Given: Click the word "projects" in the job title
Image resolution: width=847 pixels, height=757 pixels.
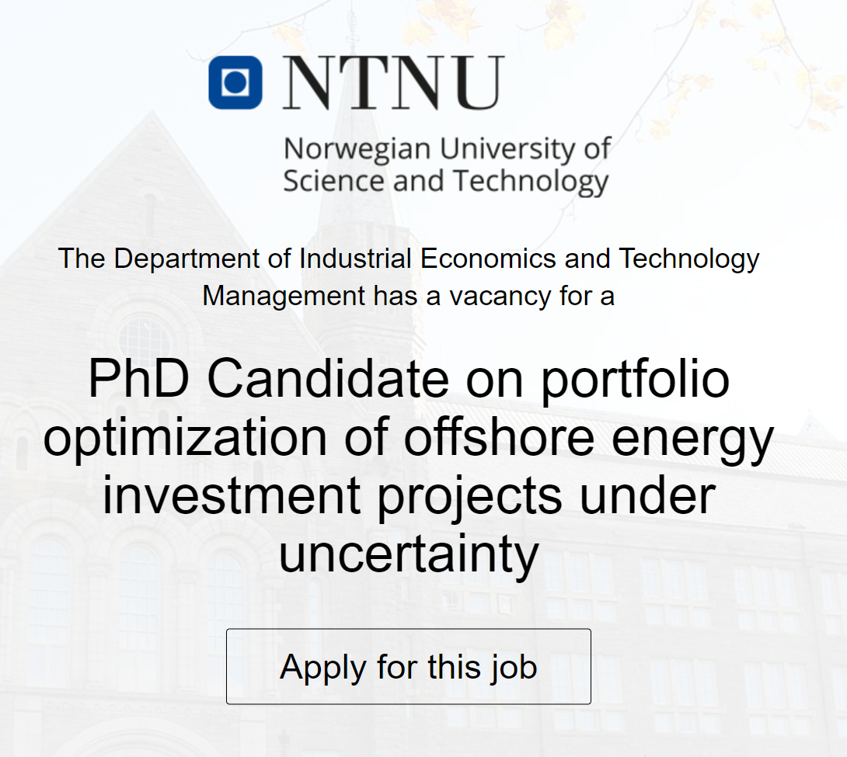Looking at the screenshot, I should (x=469, y=495).
